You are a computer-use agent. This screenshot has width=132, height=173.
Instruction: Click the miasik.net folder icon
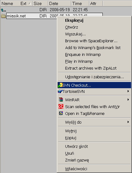coord(3,16)
